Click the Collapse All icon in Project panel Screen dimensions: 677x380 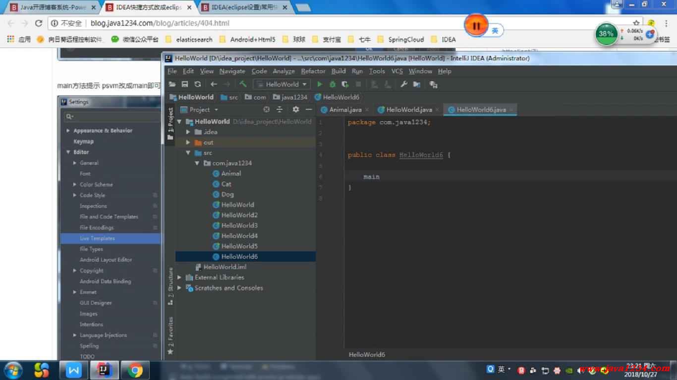pyautogui.click(x=280, y=110)
